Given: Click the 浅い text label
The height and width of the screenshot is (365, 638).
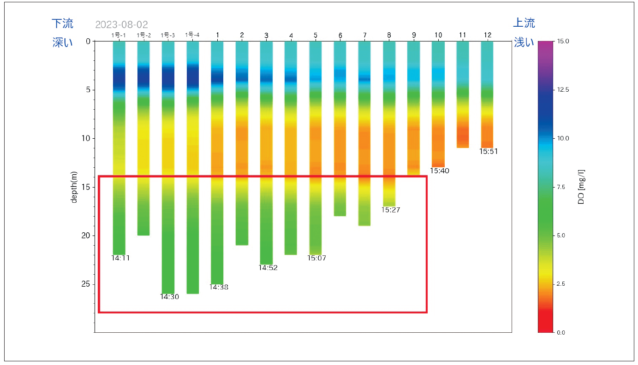Looking at the screenshot, I should click(524, 42).
